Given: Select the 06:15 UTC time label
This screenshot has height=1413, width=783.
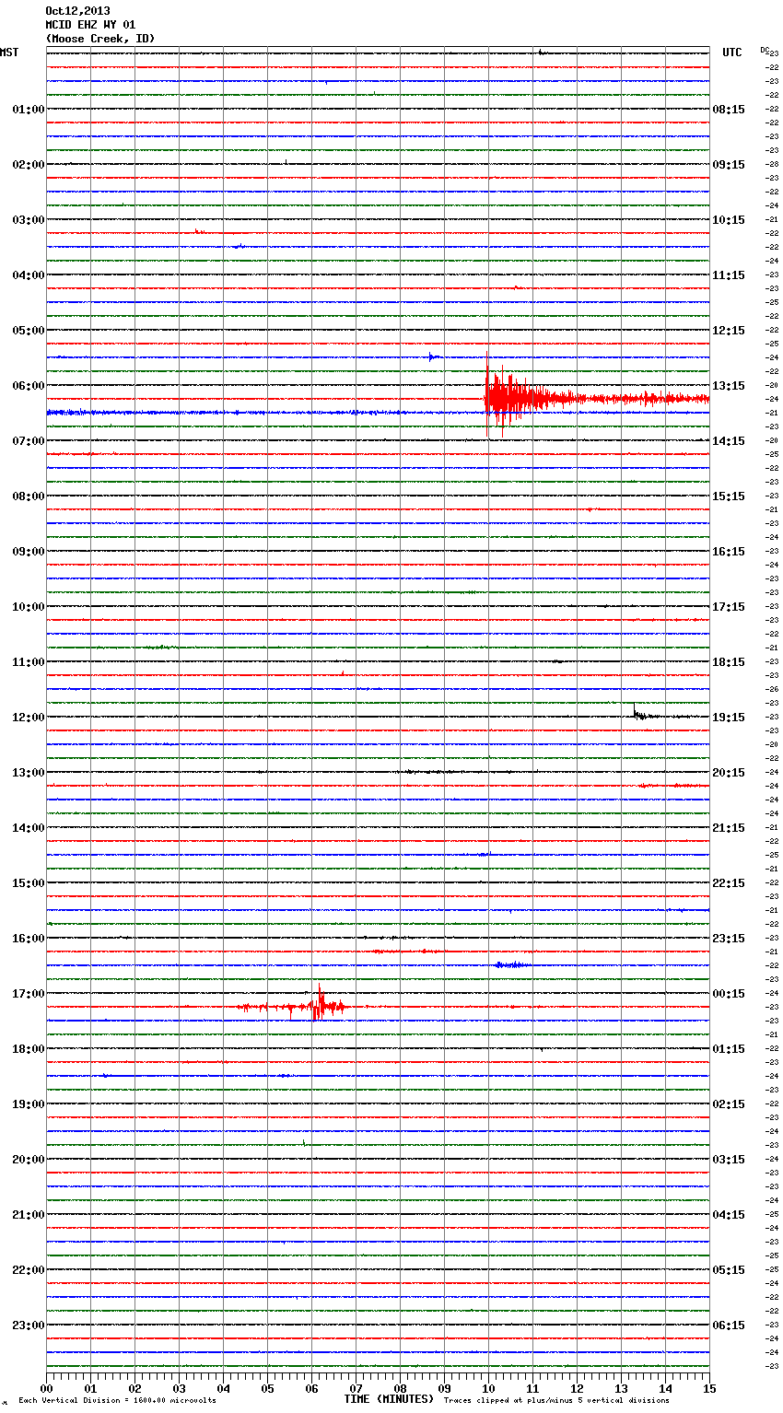Looking at the screenshot, I should coord(729,1325).
